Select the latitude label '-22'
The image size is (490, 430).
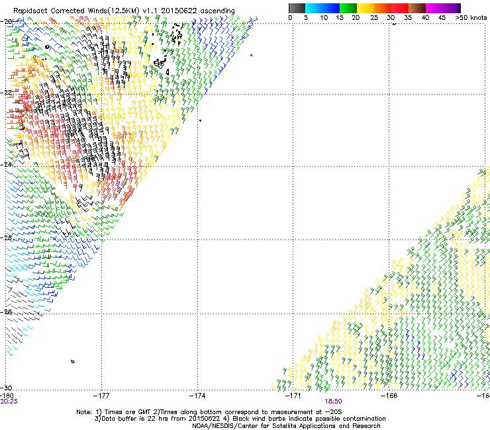click(x=7, y=93)
